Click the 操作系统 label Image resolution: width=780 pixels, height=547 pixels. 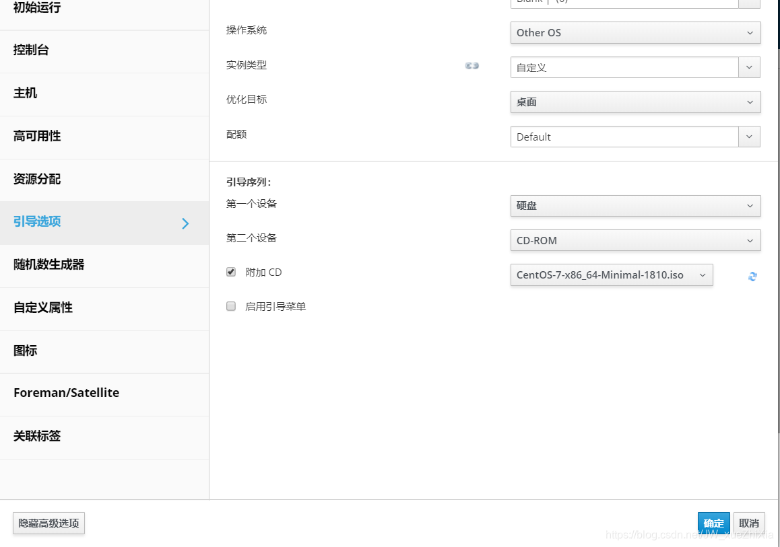click(x=247, y=30)
